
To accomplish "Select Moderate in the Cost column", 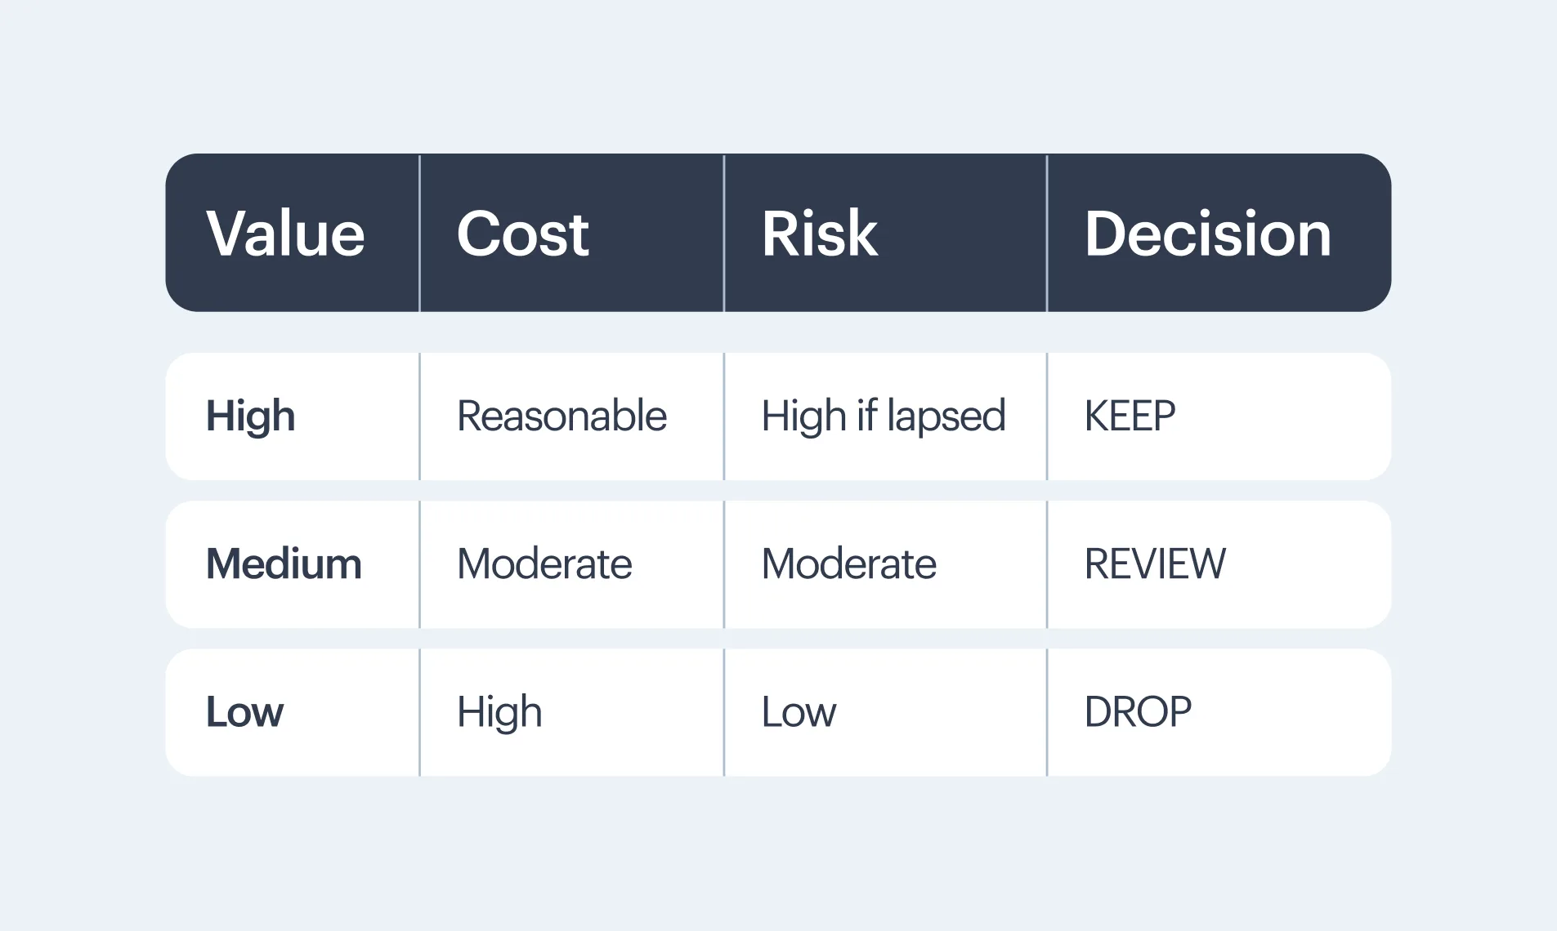I will 544,564.
